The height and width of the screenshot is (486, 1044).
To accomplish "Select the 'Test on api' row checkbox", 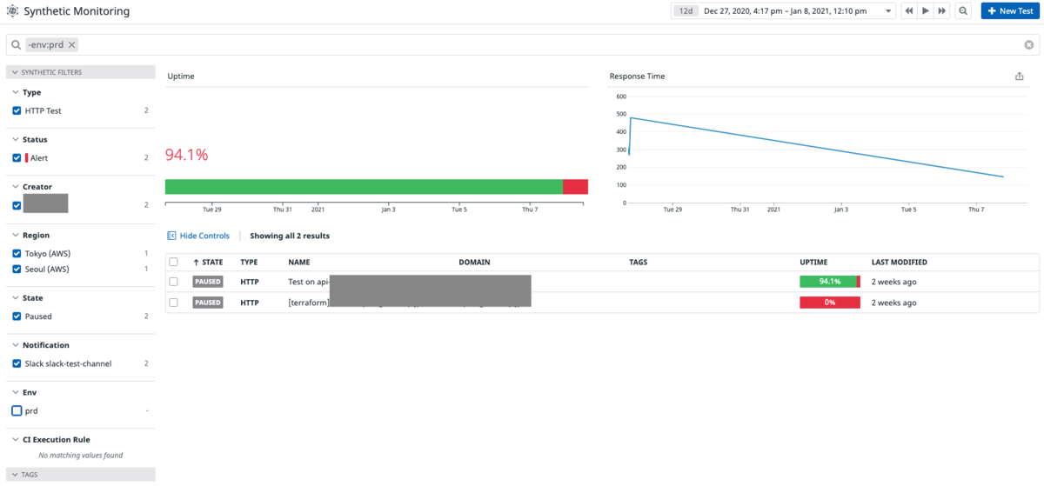I will click(x=174, y=282).
